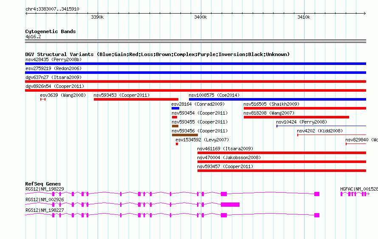
Task: Select the esv2759219 (Redon2006) variant bar
Action: point(195,73)
